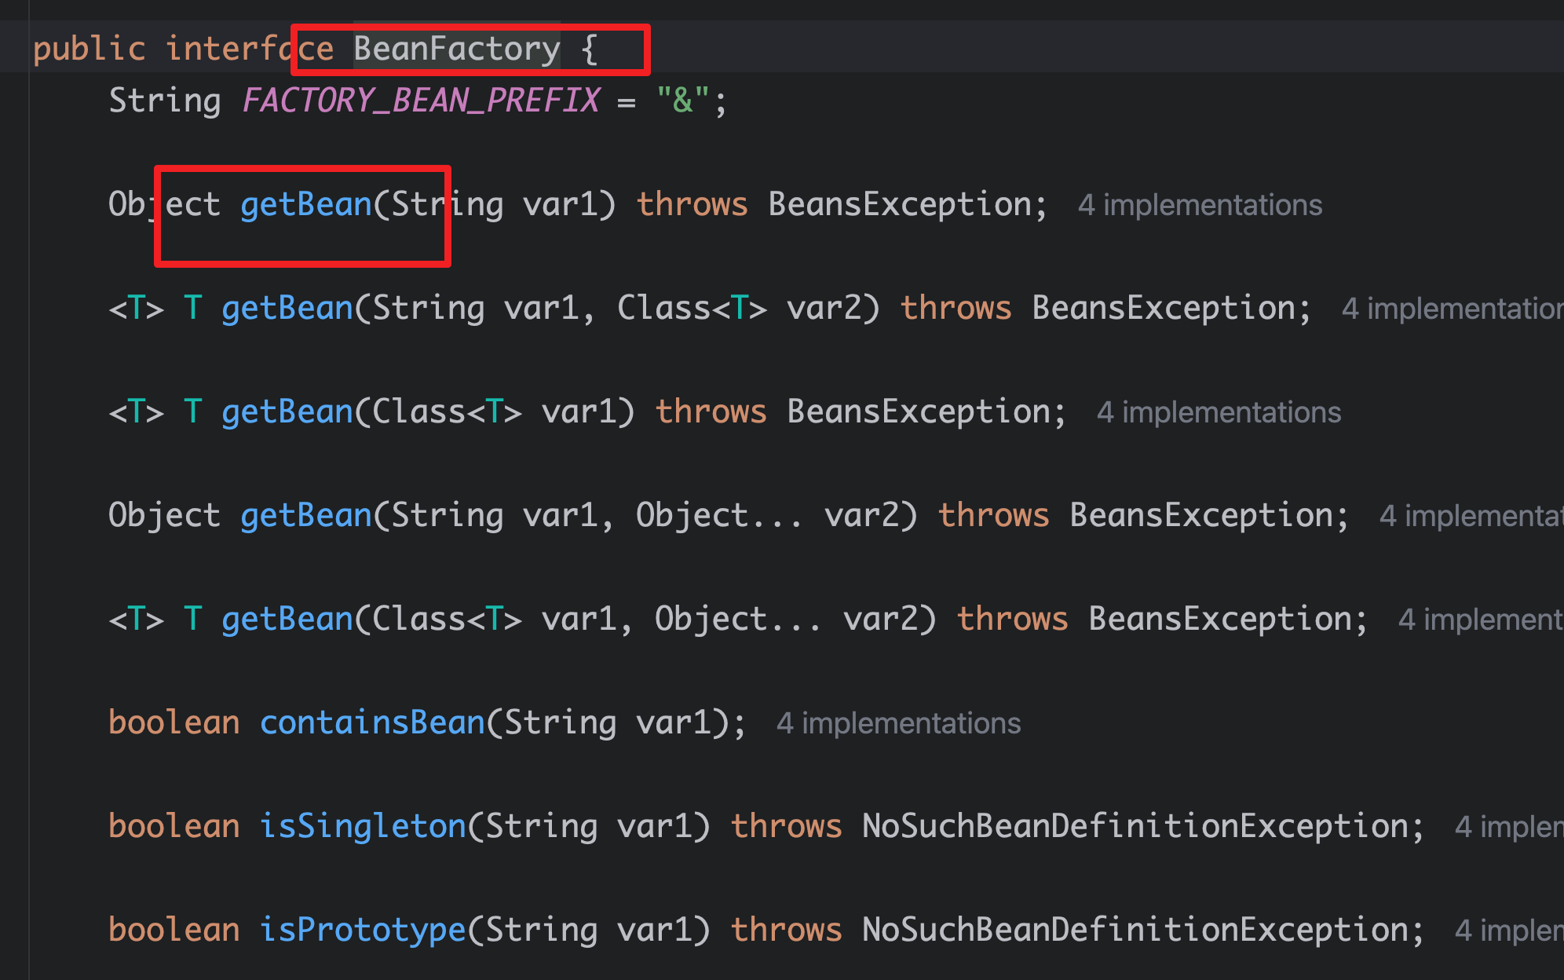This screenshot has width=1564, height=980.
Task: Click BeansException on first getBean line
Action: click(x=899, y=204)
